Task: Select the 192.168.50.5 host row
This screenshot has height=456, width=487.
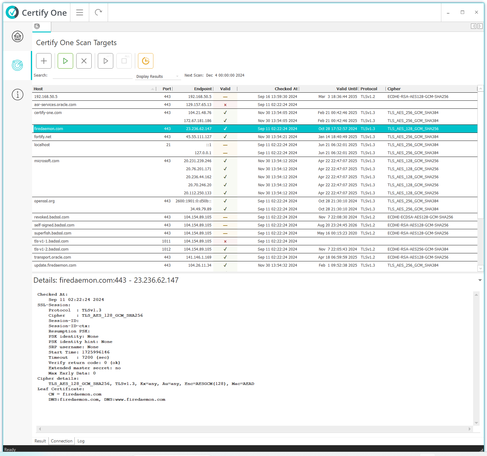Action: pyautogui.click(x=255, y=97)
